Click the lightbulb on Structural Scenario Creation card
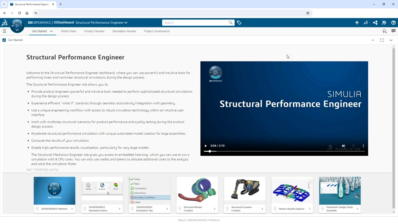Screen dimensions: 398x224 click(x=228, y=209)
